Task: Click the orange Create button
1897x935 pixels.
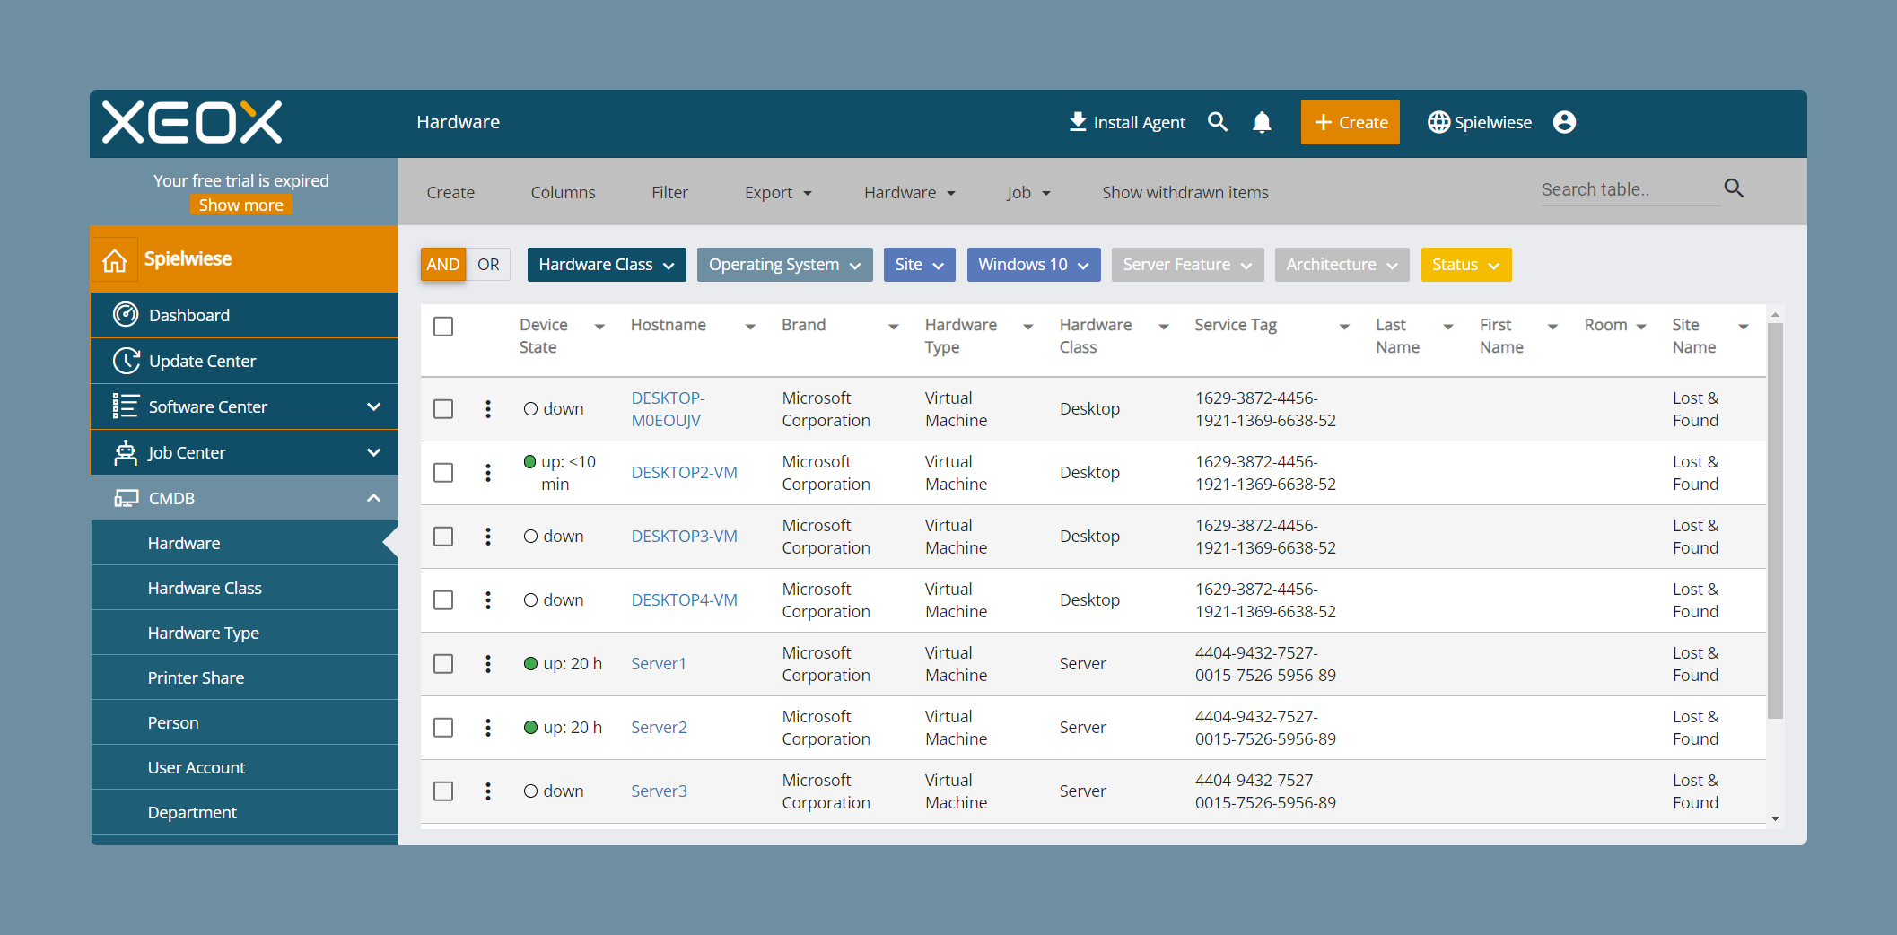Action: tap(1351, 122)
